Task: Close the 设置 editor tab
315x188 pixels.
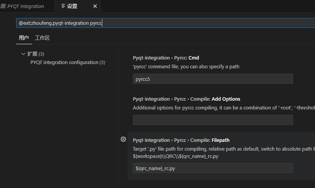Action: pyautogui.click(x=95, y=6)
